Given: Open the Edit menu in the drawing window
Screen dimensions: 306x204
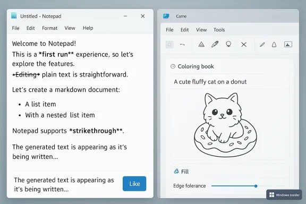Looking at the screenshot, I should click(x=185, y=30).
